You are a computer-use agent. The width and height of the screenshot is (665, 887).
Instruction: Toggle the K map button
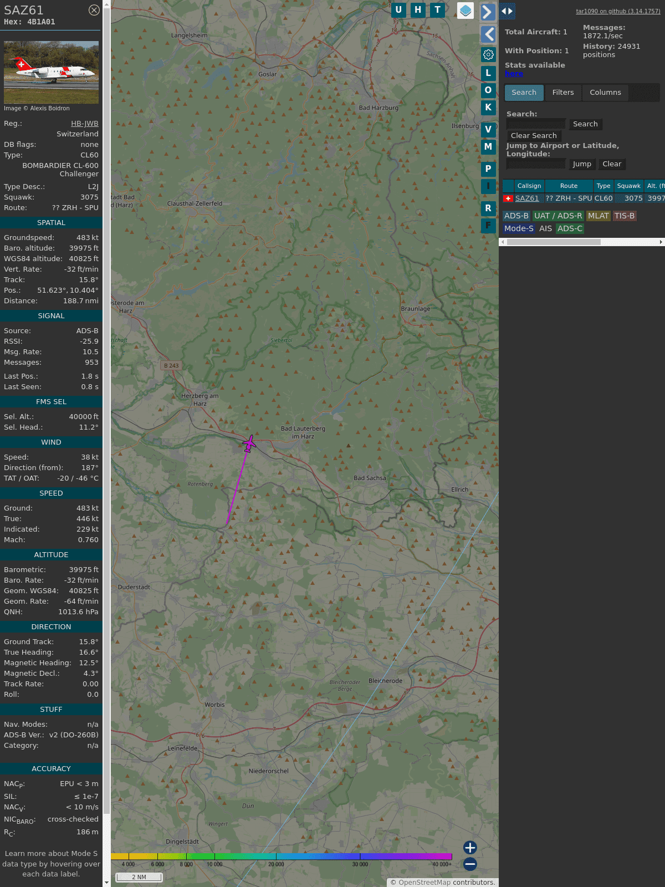pos(488,108)
